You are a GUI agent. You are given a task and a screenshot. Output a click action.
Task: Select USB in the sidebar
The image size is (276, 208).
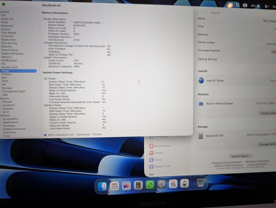[5, 95]
